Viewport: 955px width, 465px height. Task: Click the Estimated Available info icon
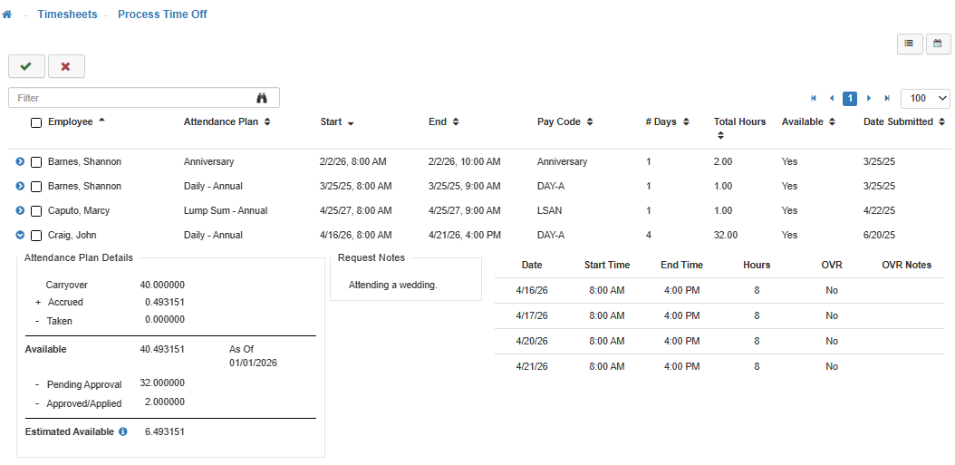click(x=122, y=432)
